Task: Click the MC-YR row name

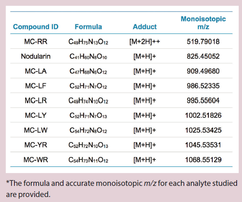Action: click(36, 145)
